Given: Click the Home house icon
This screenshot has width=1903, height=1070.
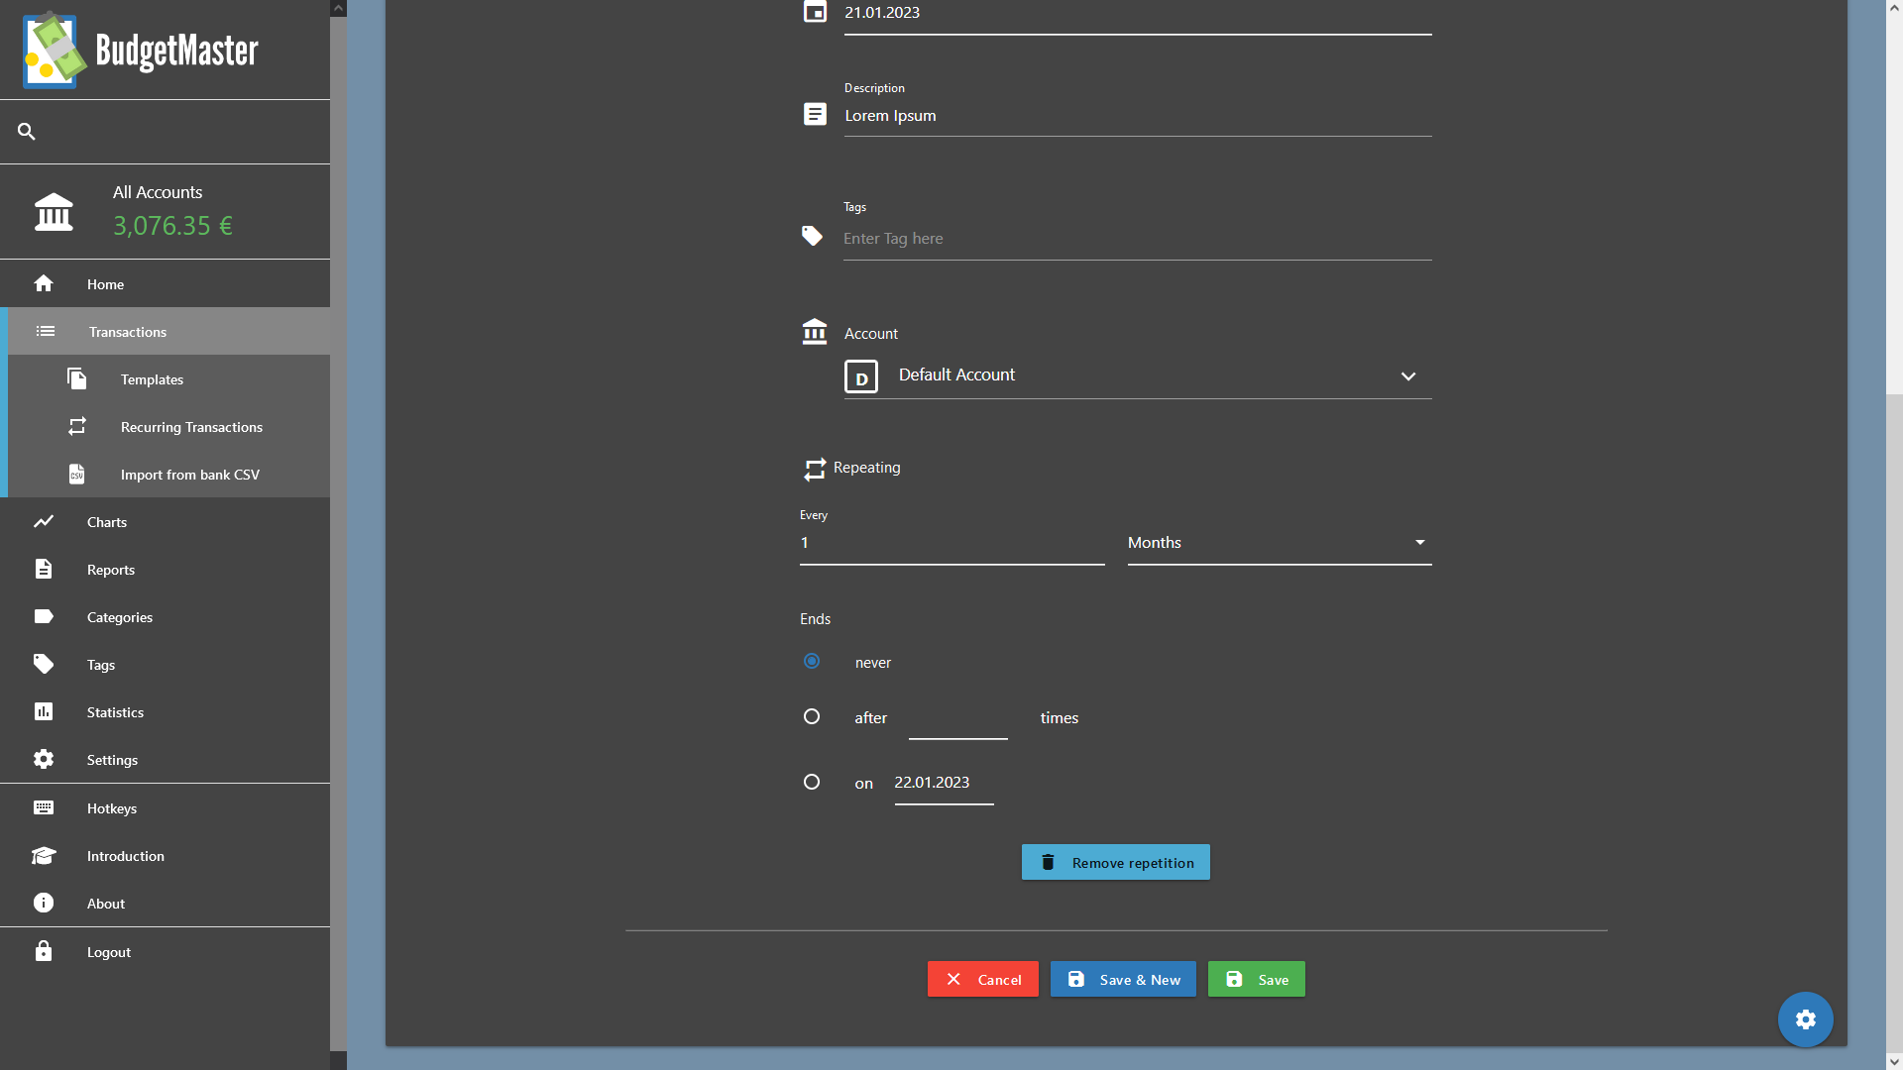Looking at the screenshot, I should click(44, 283).
